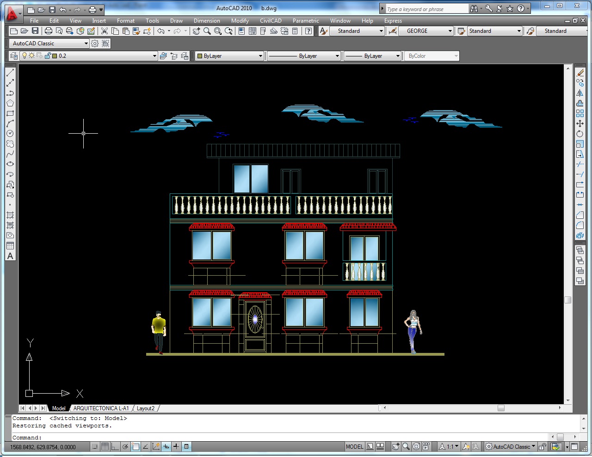The height and width of the screenshot is (457, 592).
Task: Click the Hatch tool icon
Action: click(10, 216)
